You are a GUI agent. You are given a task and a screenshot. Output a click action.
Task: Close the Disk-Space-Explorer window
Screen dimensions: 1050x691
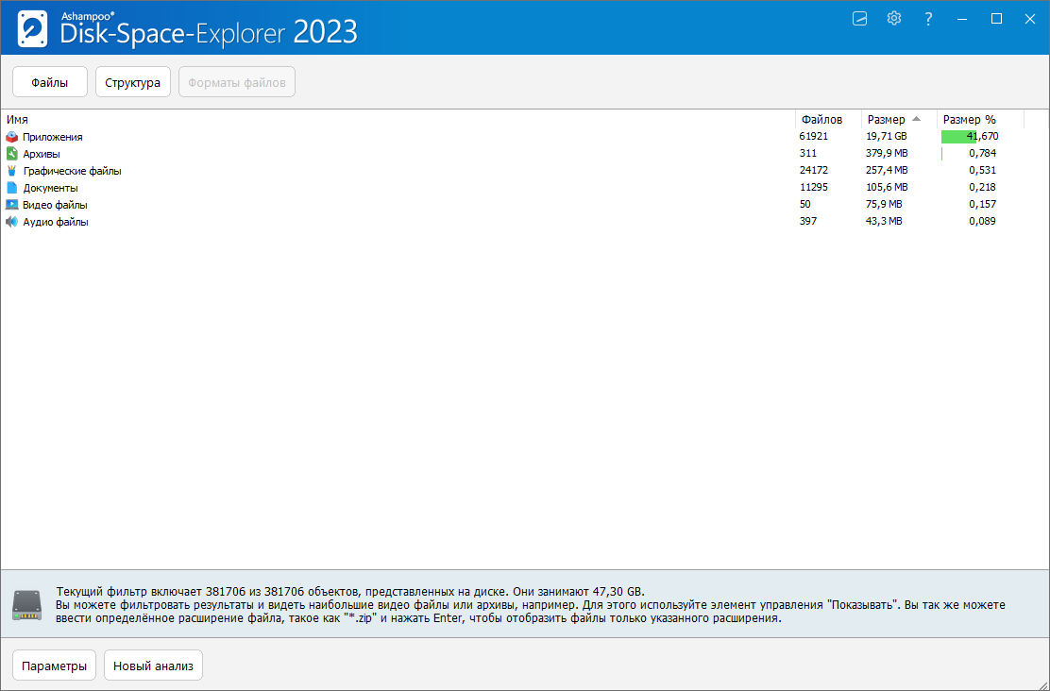[x=1030, y=19]
